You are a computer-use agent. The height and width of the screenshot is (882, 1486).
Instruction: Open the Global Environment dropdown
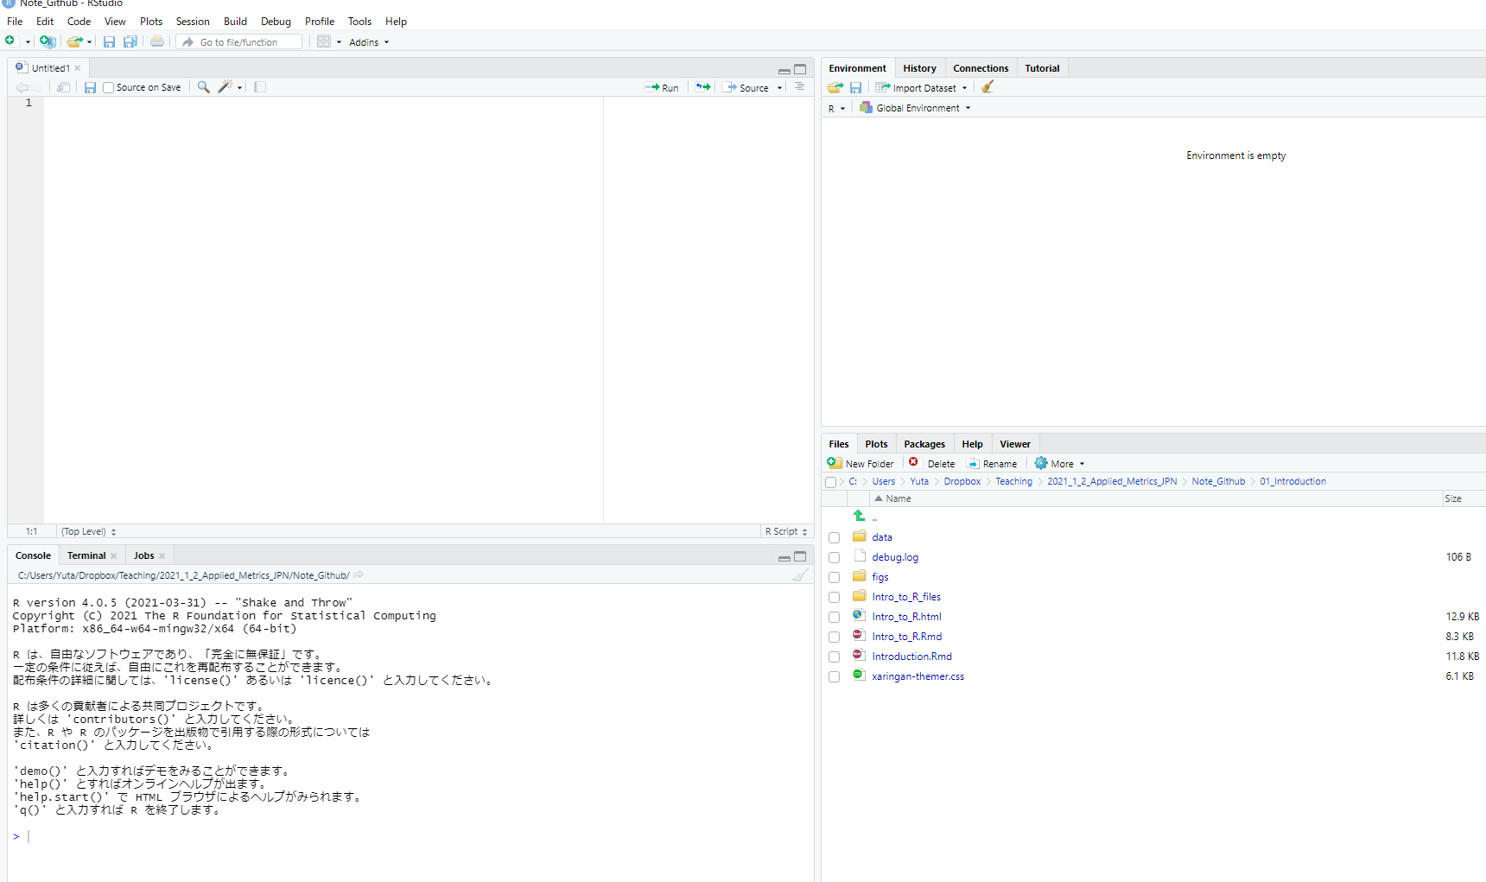tap(917, 108)
